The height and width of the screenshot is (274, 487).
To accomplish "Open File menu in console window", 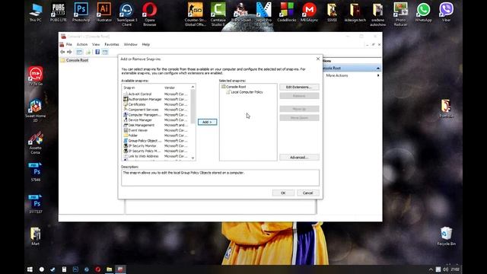I will coord(69,44).
